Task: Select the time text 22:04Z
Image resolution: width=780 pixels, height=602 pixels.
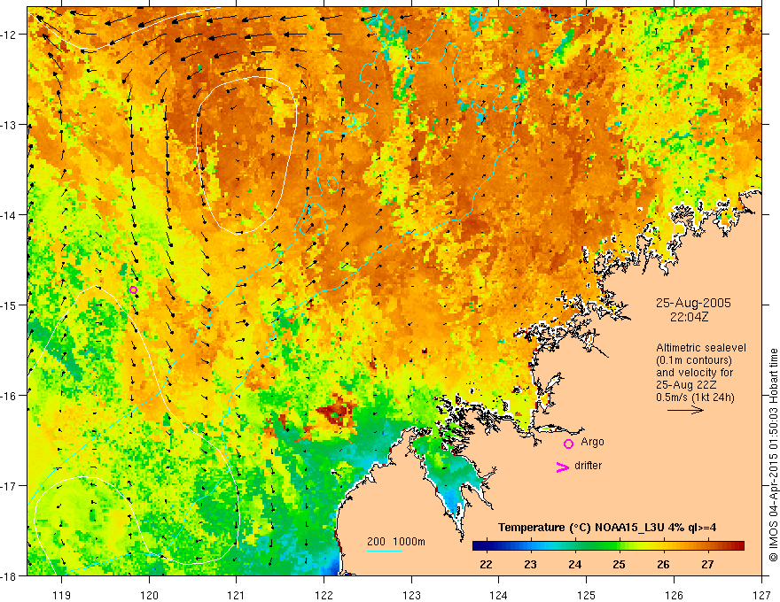Action: (x=689, y=317)
